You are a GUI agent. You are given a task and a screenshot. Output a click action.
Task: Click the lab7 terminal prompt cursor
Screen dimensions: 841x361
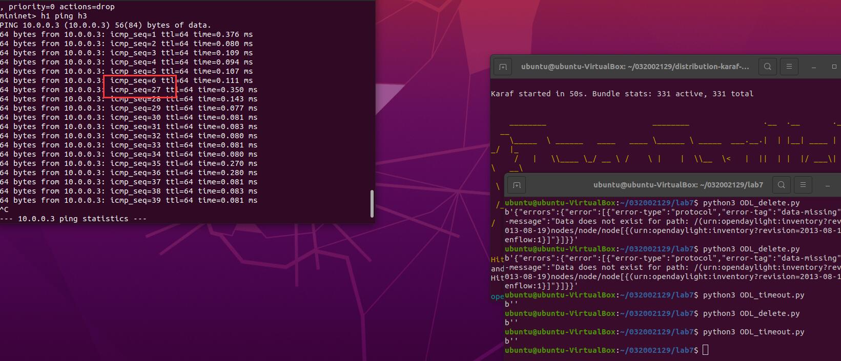point(706,350)
